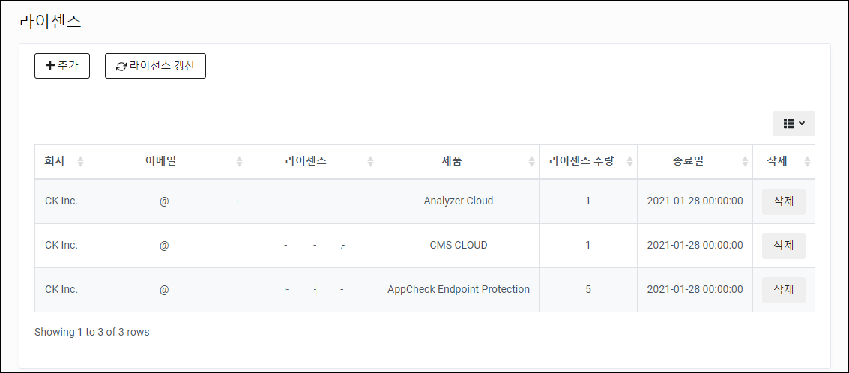Delete the CMS CLOUD license row
This screenshot has width=849, height=373.
tap(784, 246)
